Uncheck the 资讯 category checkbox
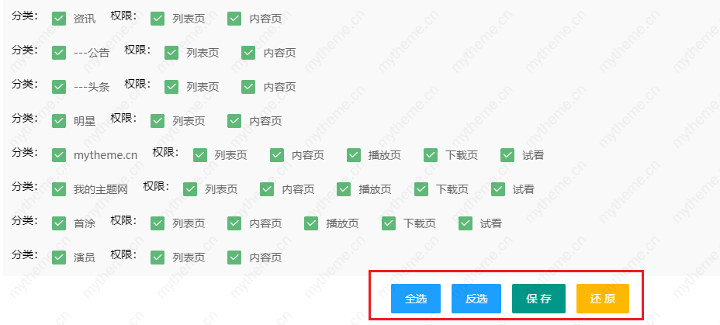Image resolution: width=720 pixels, height=325 pixels. (x=59, y=19)
